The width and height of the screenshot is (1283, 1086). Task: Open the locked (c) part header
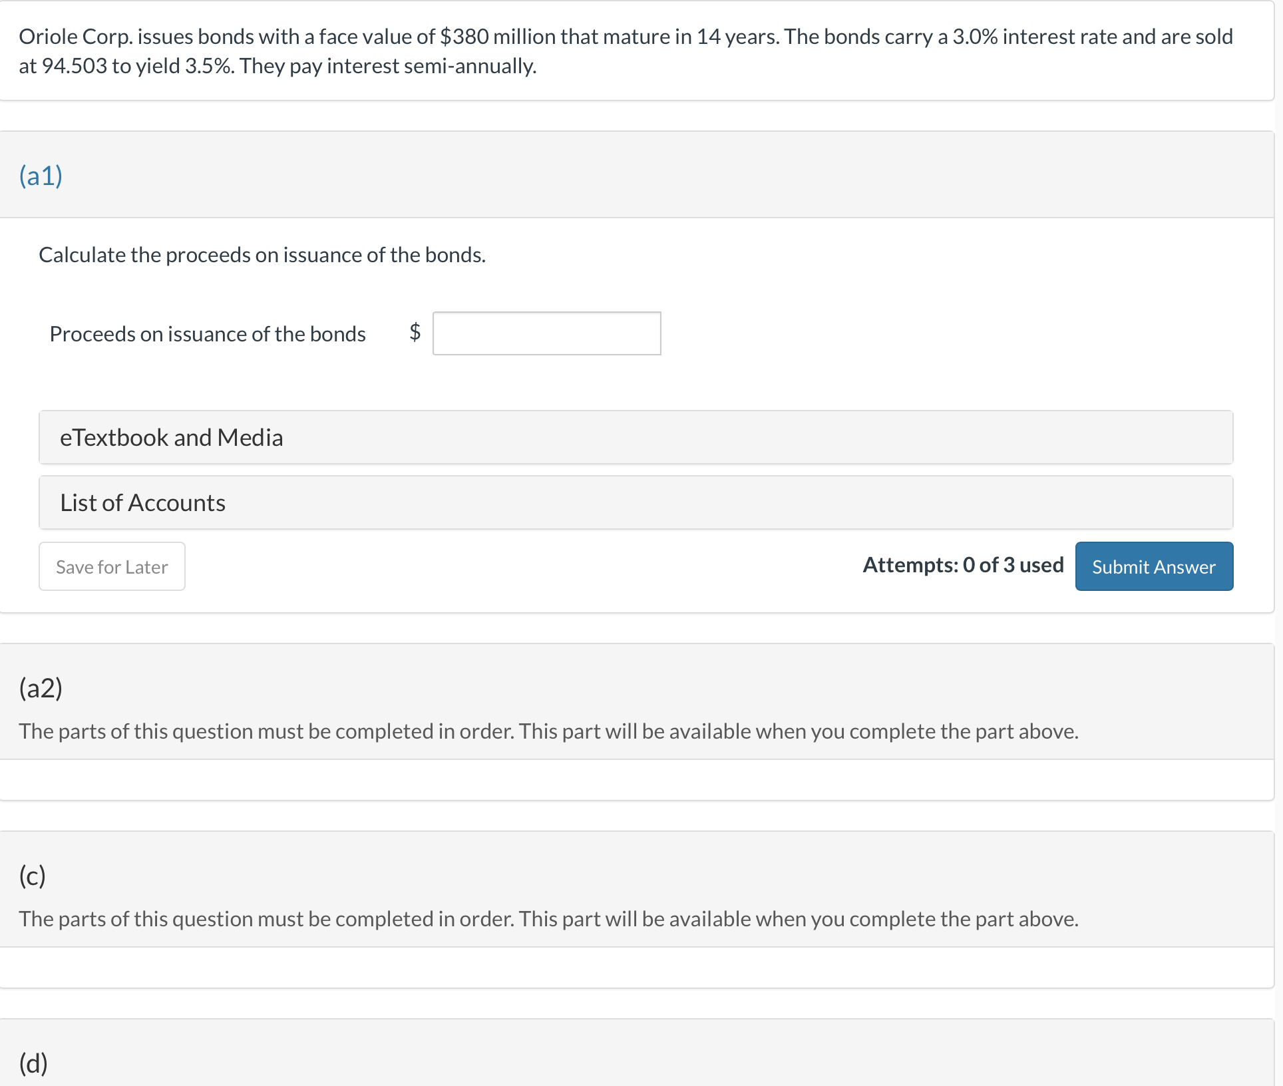pyautogui.click(x=33, y=875)
